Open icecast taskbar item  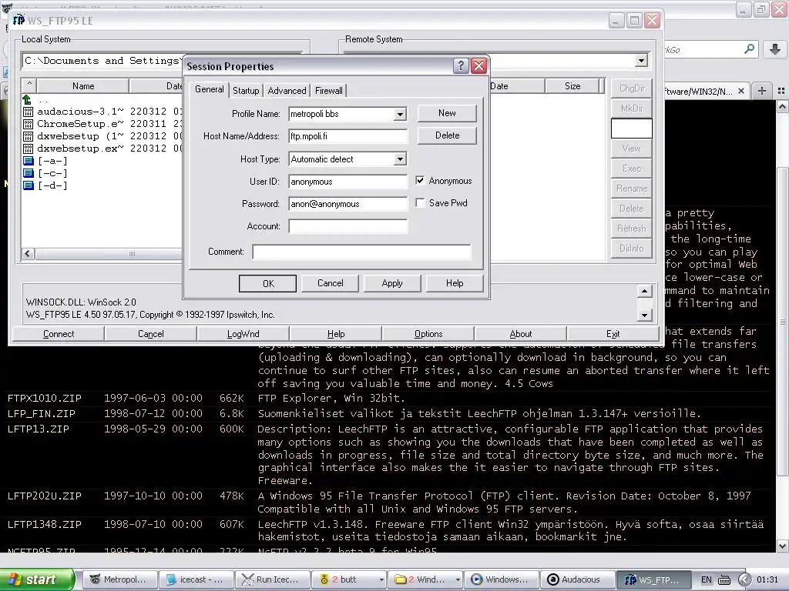coord(196,579)
